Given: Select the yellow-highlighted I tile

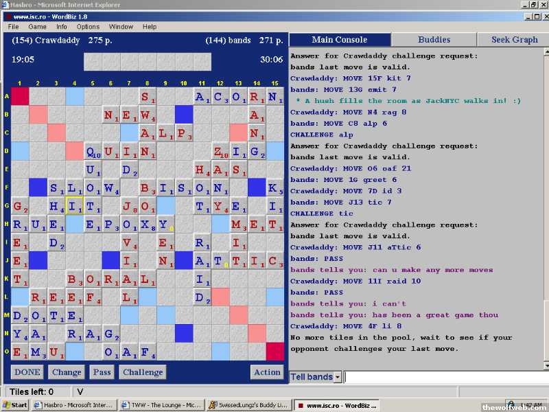Looking at the screenshot, I should click(x=75, y=205).
